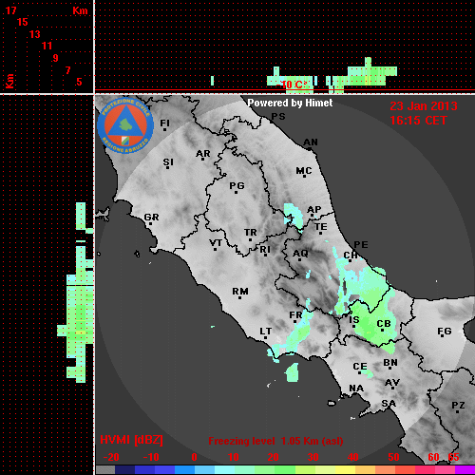Select the RI city label

click(265, 250)
